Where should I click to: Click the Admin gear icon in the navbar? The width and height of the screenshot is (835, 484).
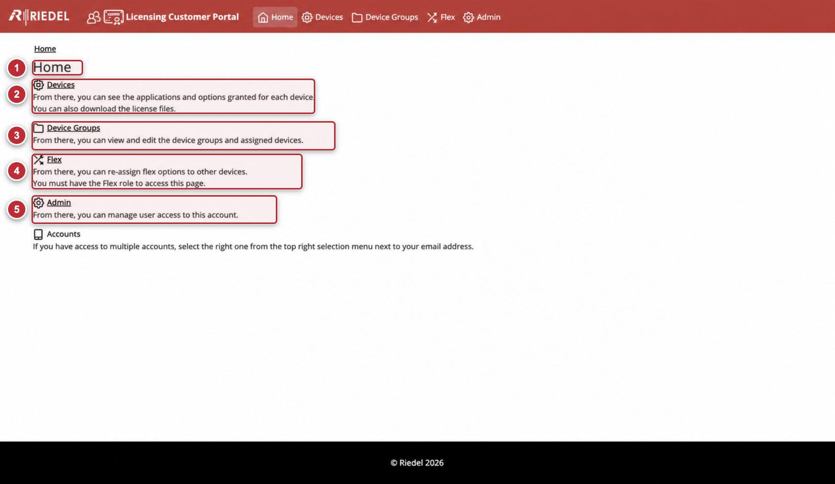(468, 17)
